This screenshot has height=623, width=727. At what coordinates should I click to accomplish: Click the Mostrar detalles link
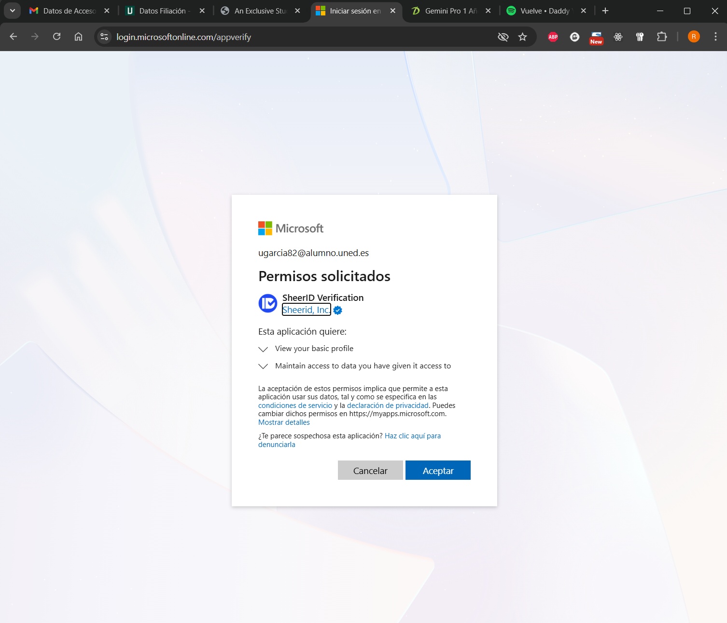[284, 422]
